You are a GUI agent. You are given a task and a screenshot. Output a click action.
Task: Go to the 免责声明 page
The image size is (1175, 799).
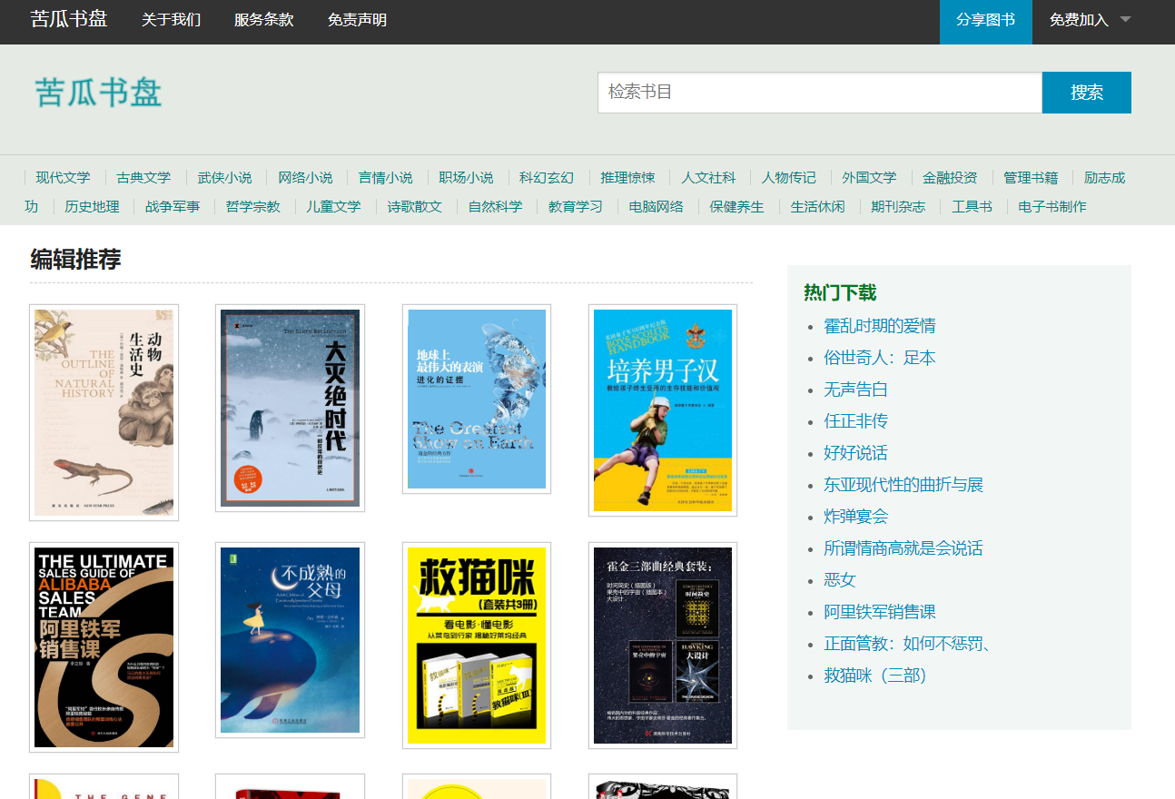click(357, 20)
